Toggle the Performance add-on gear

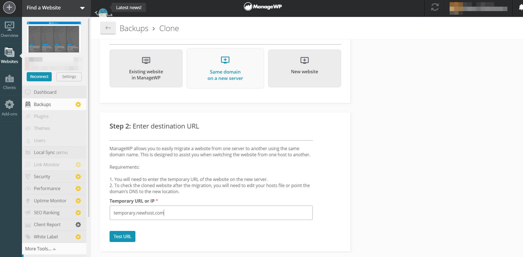point(78,188)
